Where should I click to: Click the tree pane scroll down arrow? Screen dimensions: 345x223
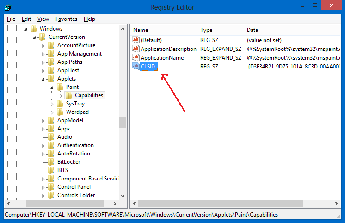pyautogui.click(x=123, y=196)
